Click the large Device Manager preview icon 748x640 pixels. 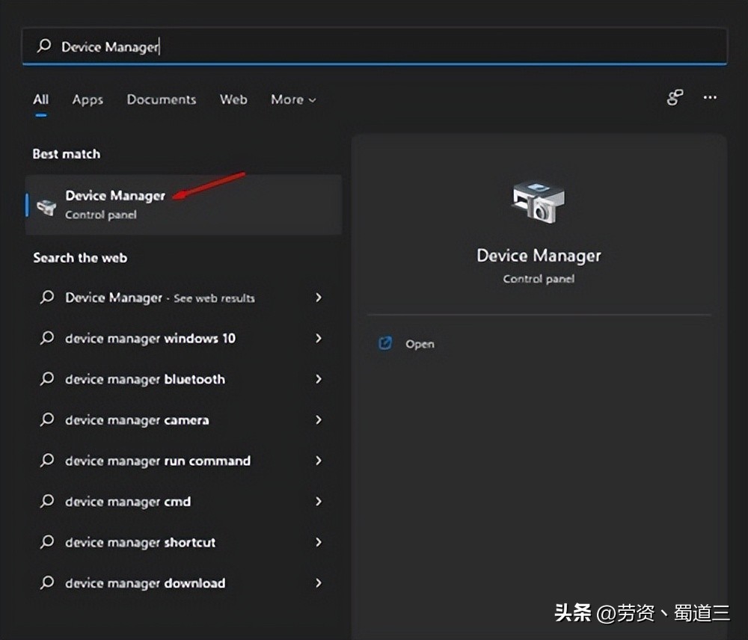point(537,200)
